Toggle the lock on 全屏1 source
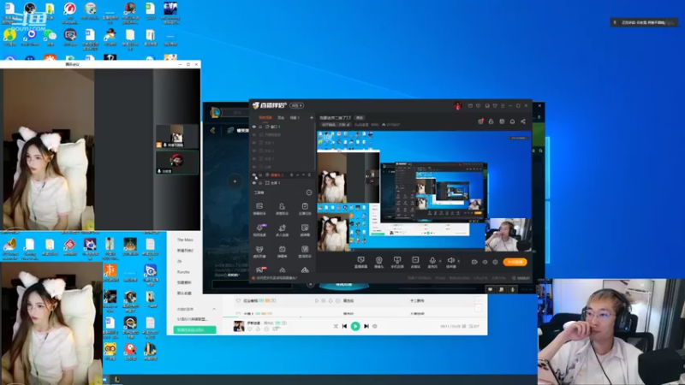 [x=260, y=183]
